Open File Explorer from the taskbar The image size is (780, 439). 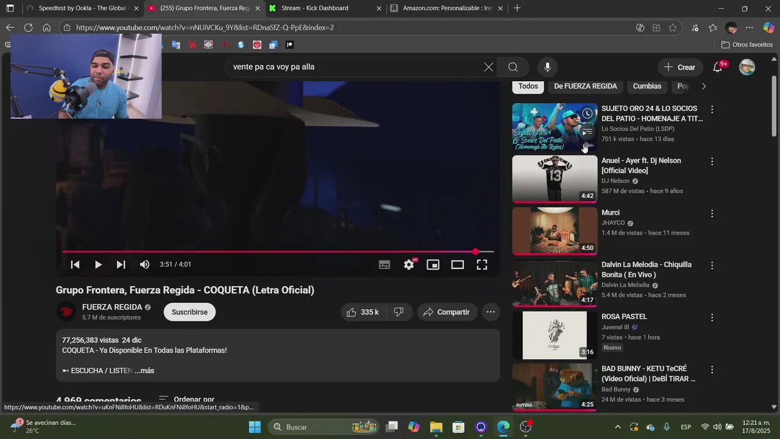coord(436,427)
